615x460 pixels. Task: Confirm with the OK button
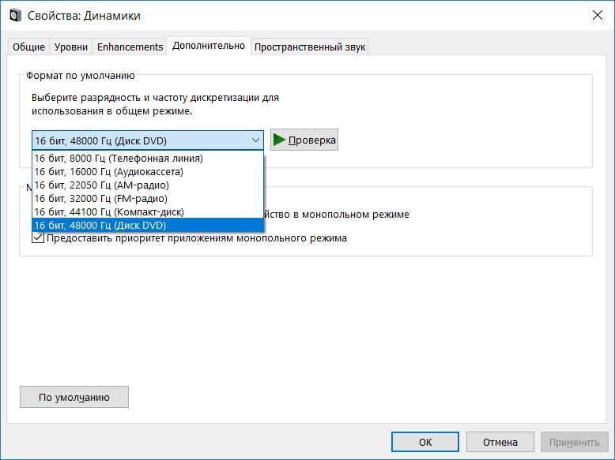425,442
